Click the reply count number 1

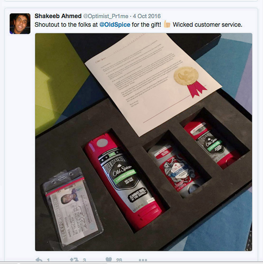coord(48,261)
